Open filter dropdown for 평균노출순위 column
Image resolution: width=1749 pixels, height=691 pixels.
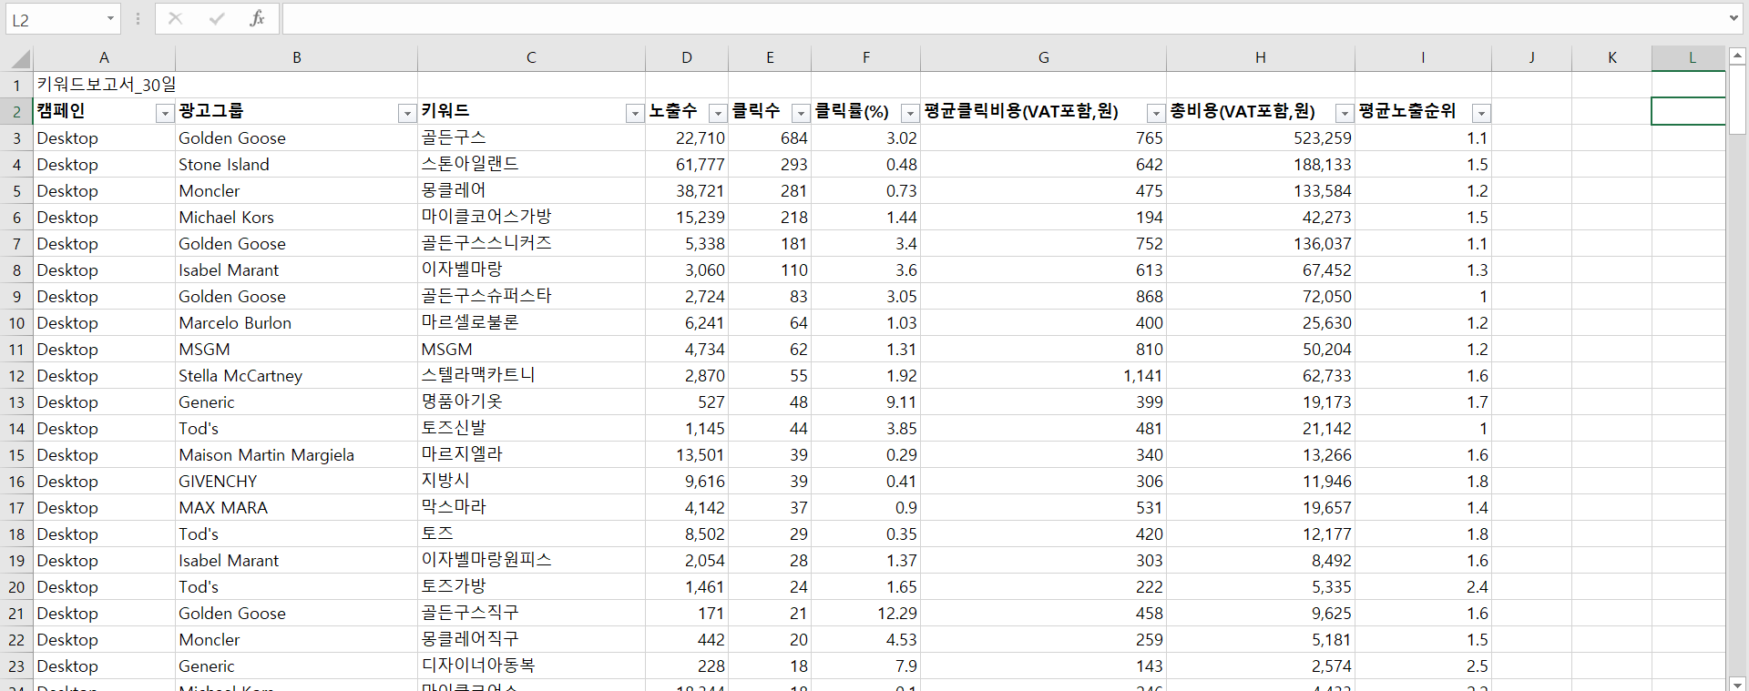coord(1482,113)
